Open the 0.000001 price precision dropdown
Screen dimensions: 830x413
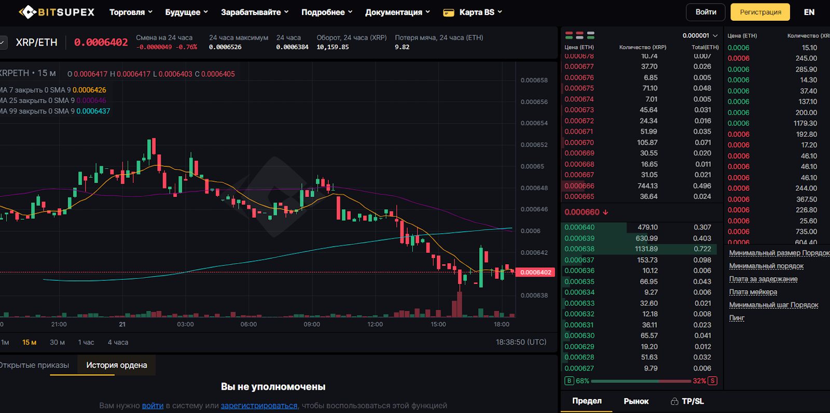click(700, 35)
